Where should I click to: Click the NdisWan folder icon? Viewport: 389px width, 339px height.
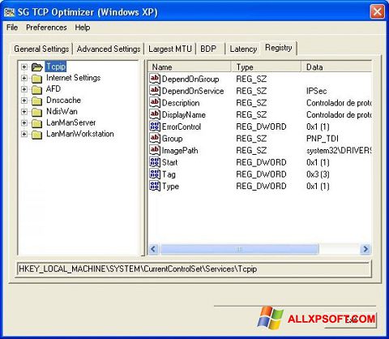point(36,112)
